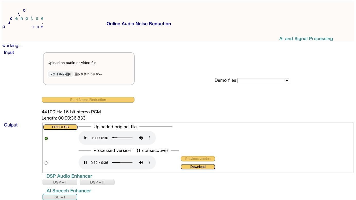Image resolution: width=356 pixels, height=200 pixels.
Task: Mute the processed version audio player
Action: pos(141,163)
